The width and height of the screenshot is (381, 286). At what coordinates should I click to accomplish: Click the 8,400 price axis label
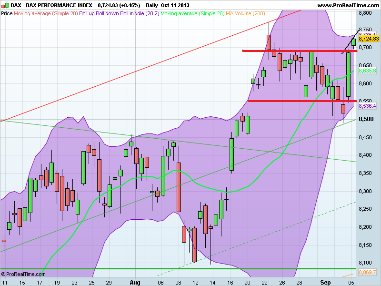(365, 155)
